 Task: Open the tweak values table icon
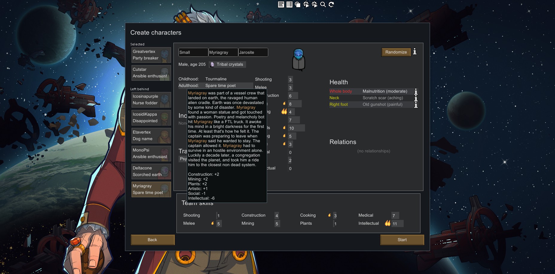click(x=289, y=4)
